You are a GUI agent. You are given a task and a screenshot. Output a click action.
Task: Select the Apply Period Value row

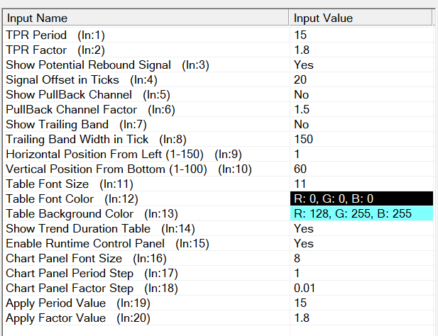click(x=218, y=303)
